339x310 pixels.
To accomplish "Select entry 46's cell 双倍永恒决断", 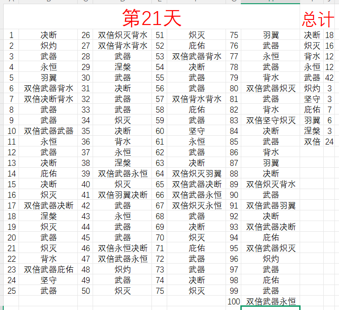I will [123, 248].
